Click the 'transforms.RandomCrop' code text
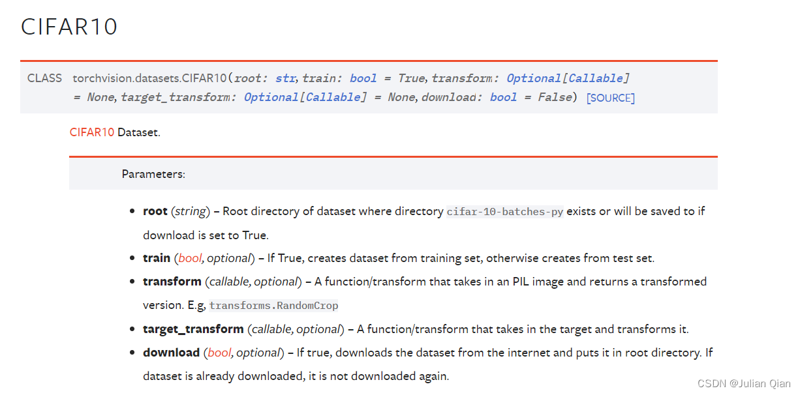The height and width of the screenshot is (395, 800). coord(273,306)
